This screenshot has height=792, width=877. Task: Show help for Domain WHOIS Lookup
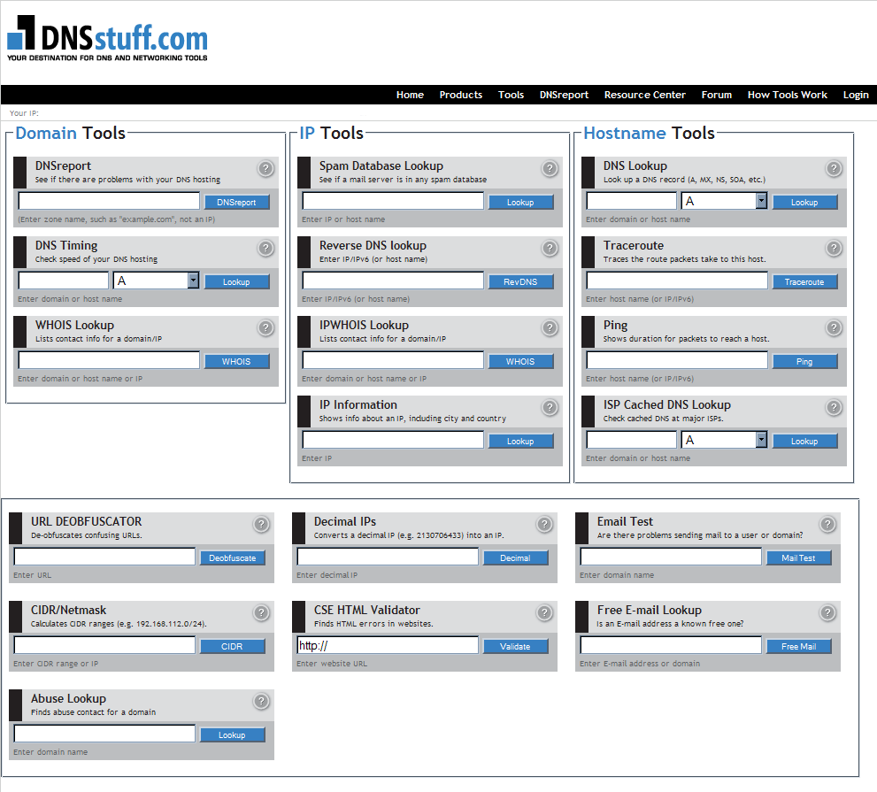pyautogui.click(x=265, y=327)
